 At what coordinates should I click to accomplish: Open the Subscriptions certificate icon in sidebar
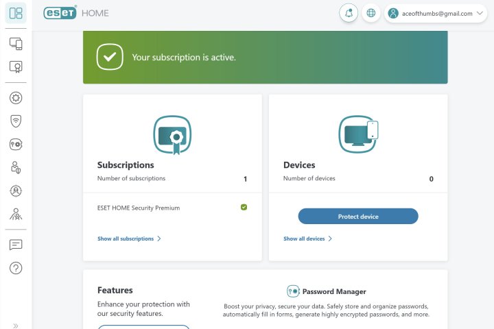pos(16,67)
